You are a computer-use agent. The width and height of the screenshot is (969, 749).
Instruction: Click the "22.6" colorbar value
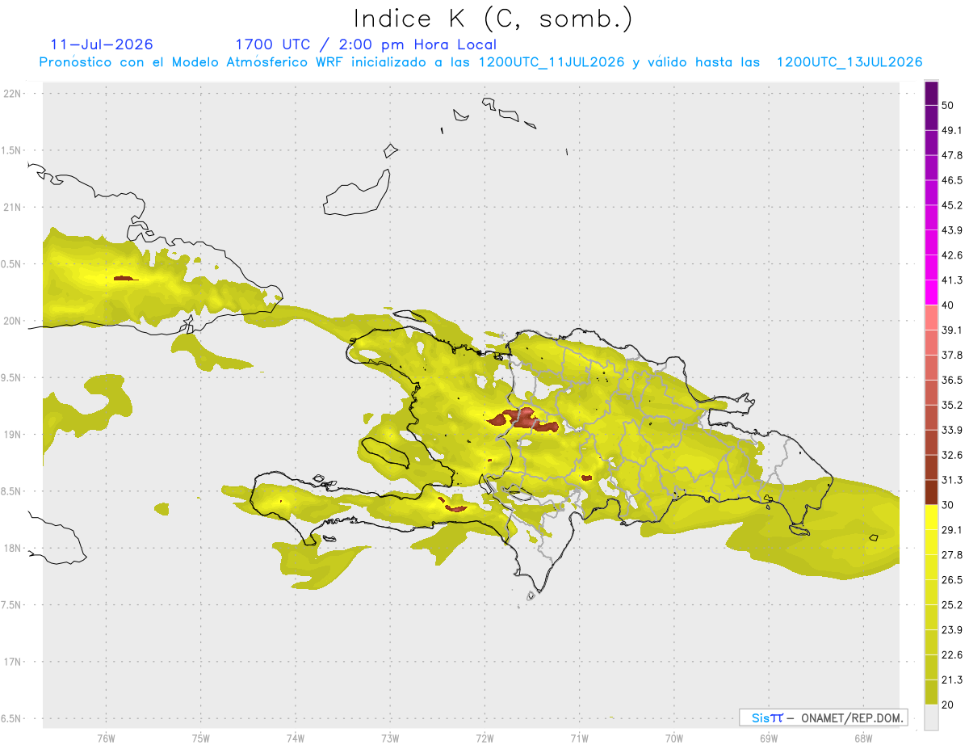[952, 655]
